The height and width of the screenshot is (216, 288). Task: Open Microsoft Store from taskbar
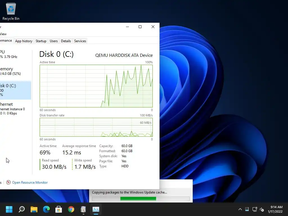click(x=58, y=209)
